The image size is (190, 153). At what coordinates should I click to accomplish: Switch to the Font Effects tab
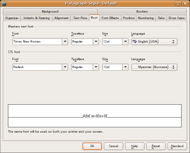pos(110,18)
